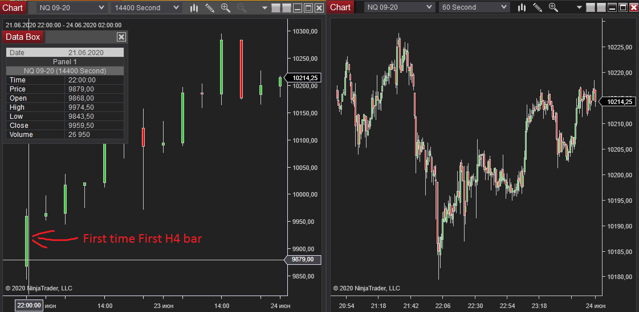This screenshot has width=639, height=312.
Task: Click second gray link square in 14400 Second chart
Action: [x=287, y=8]
